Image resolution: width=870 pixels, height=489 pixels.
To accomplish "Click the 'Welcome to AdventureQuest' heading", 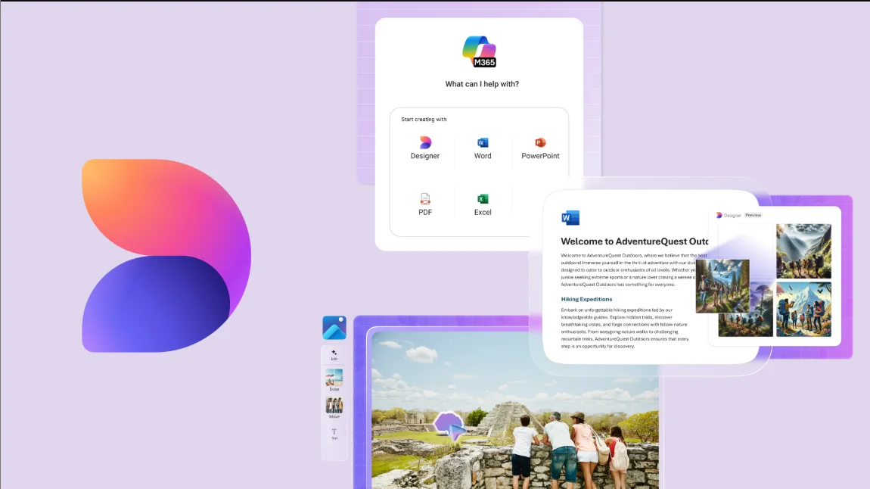I will click(634, 241).
